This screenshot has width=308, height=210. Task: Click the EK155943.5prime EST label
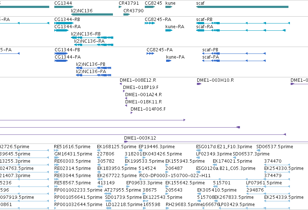(185, 161)
